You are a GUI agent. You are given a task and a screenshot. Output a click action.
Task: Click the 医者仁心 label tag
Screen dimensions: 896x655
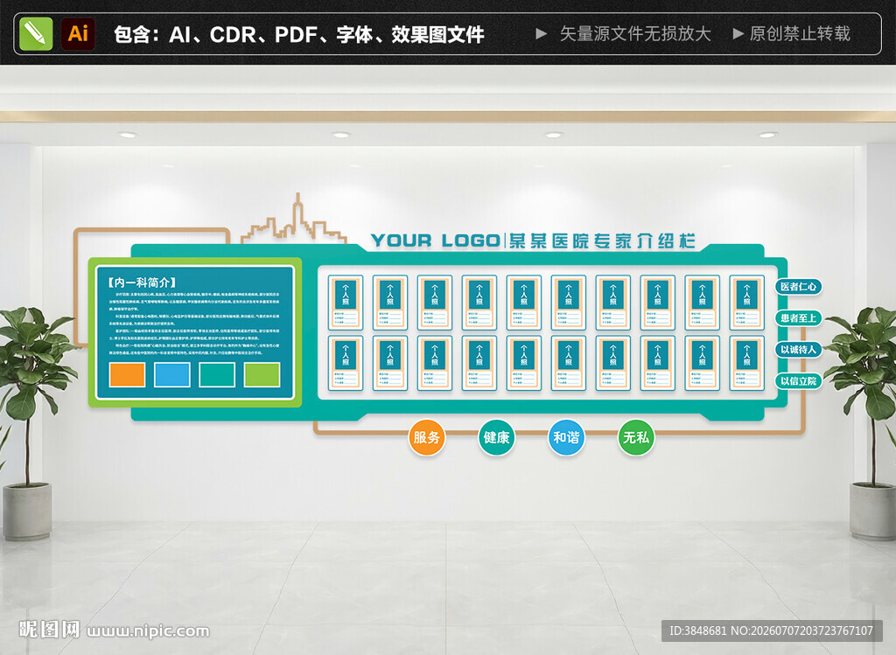798,286
